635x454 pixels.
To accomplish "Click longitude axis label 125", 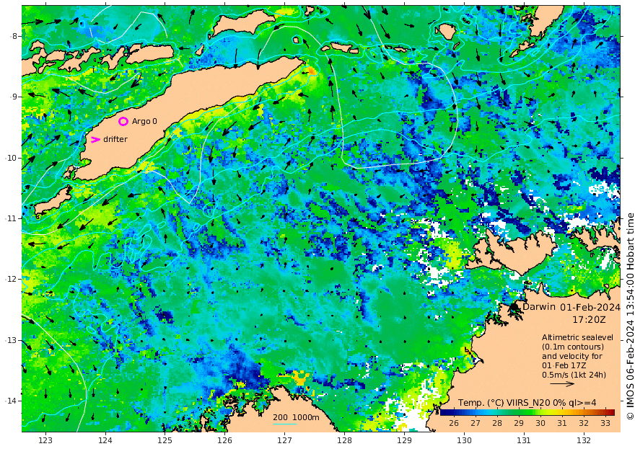I will click(165, 440).
